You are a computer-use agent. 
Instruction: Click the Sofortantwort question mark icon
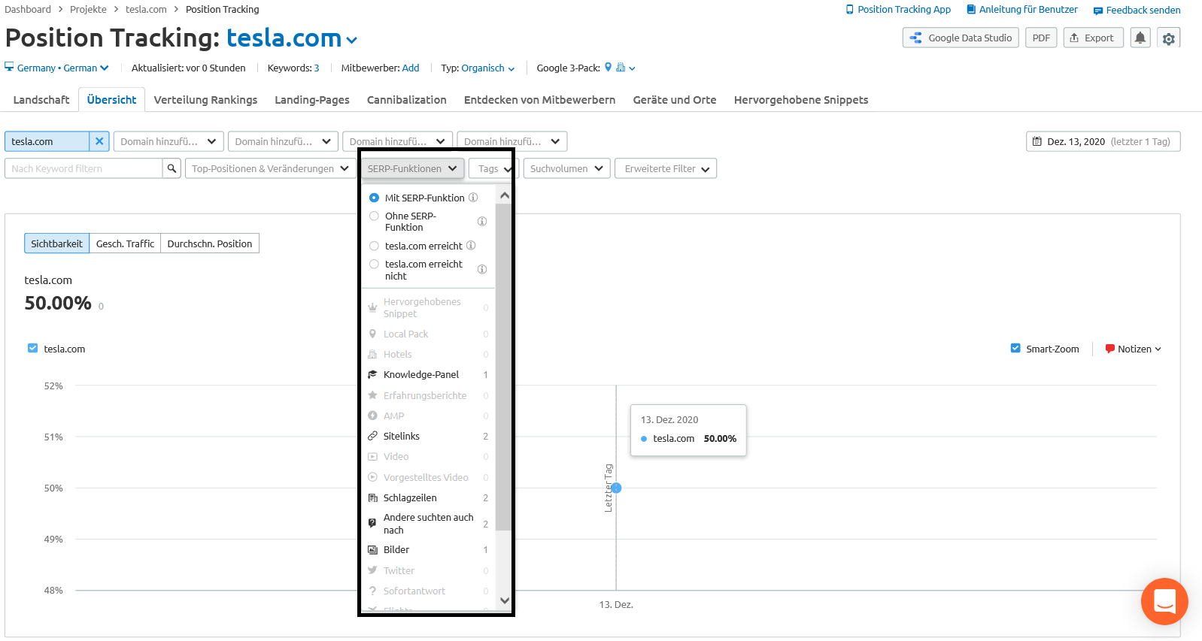tap(372, 591)
